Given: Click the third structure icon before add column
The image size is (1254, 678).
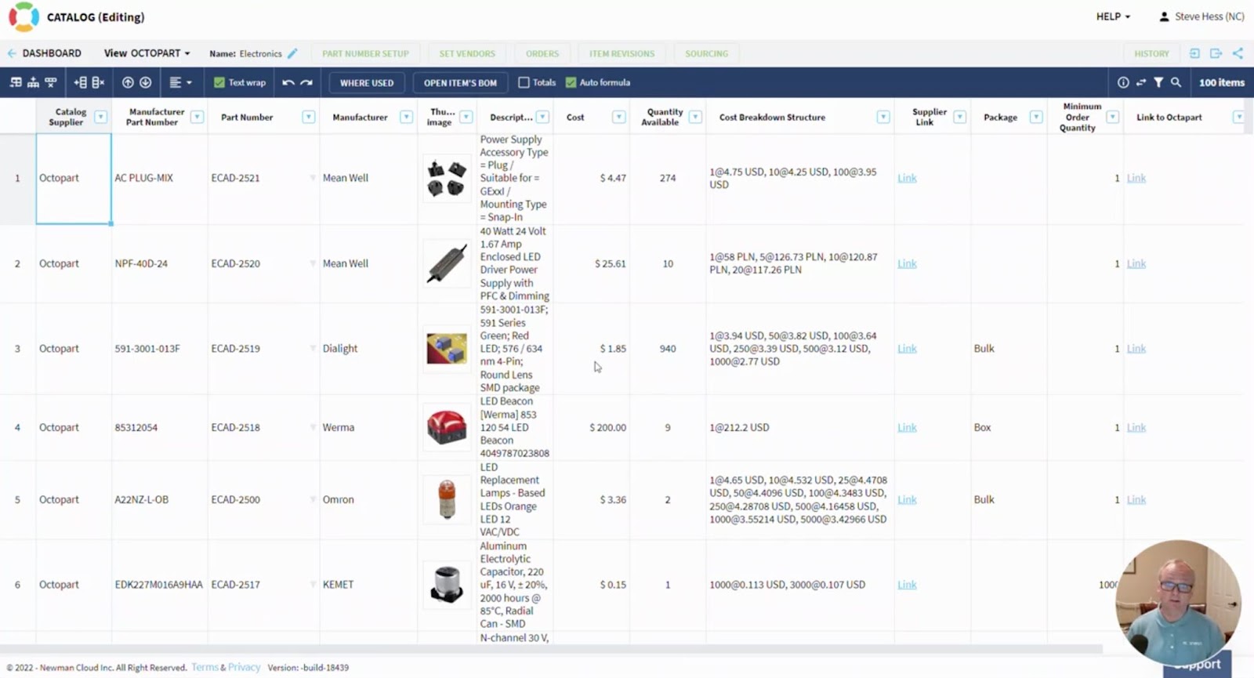Looking at the screenshot, I should [x=51, y=82].
